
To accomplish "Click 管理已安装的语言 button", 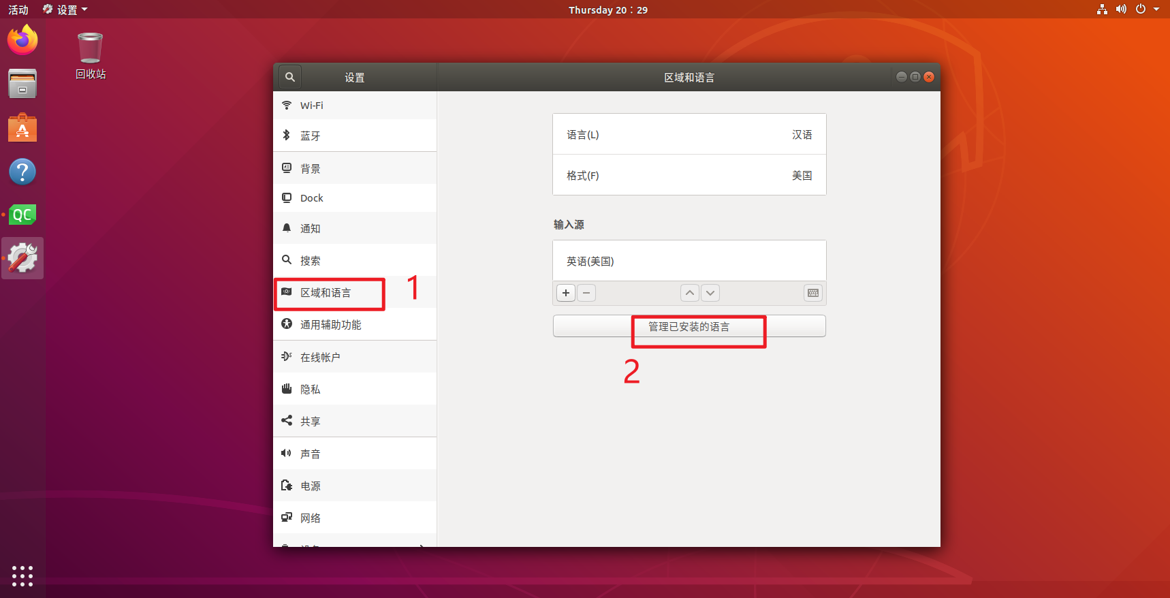I will 689,326.
